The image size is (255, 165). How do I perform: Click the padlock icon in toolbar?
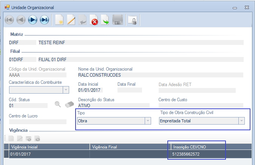click(133, 20)
